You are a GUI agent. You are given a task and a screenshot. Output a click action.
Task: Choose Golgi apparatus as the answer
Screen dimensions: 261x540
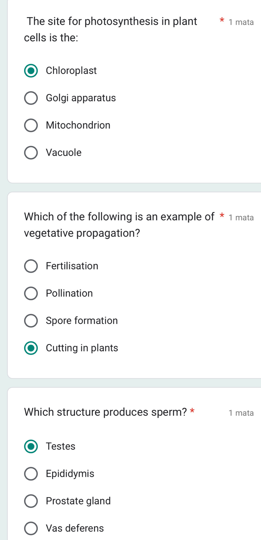[31, 98]
